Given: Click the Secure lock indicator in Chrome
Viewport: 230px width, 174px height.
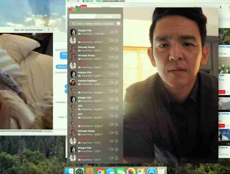Looking at the screenshot, I should point(88,1).
